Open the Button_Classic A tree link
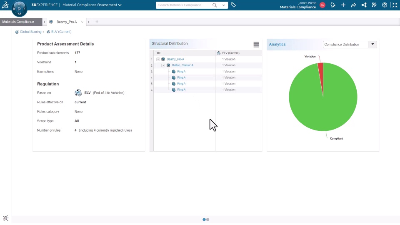Screen dimensions: 400x225 182,65
